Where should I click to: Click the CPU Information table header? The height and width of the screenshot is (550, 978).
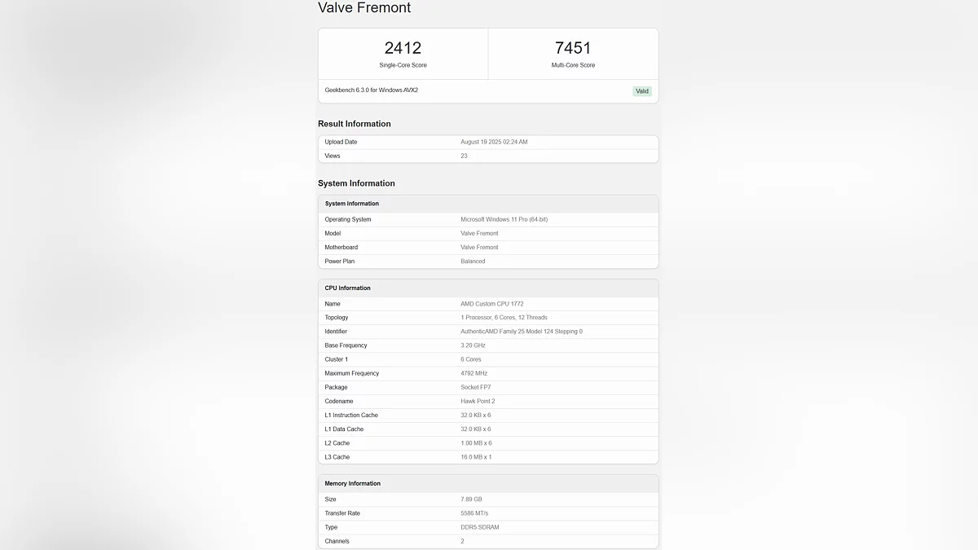click(348, 288)
